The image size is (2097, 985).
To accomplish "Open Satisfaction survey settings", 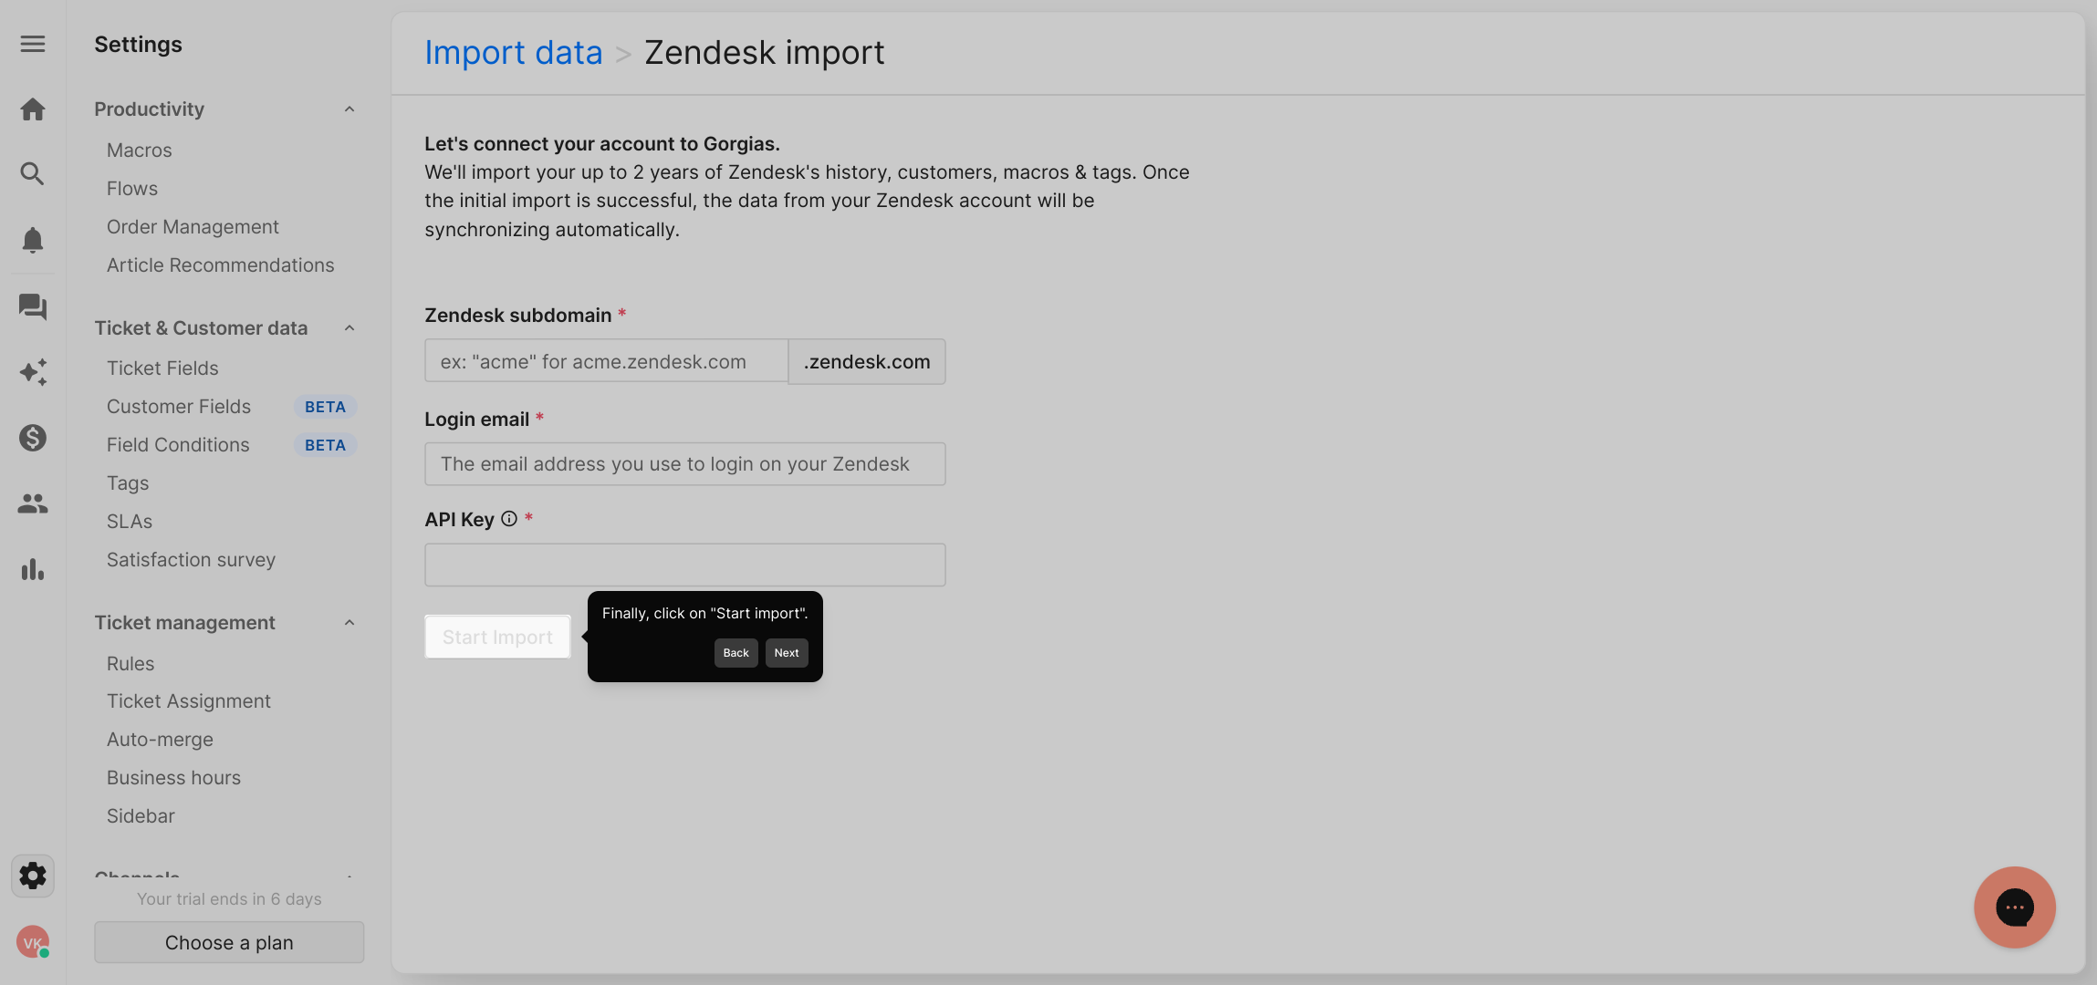I will (191, 560).
